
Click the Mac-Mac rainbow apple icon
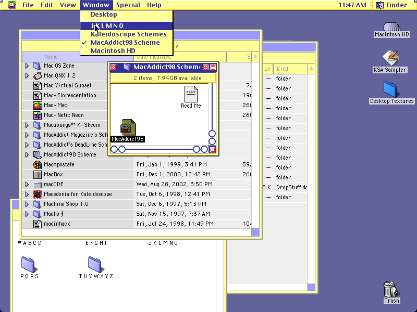coord(38,106)
